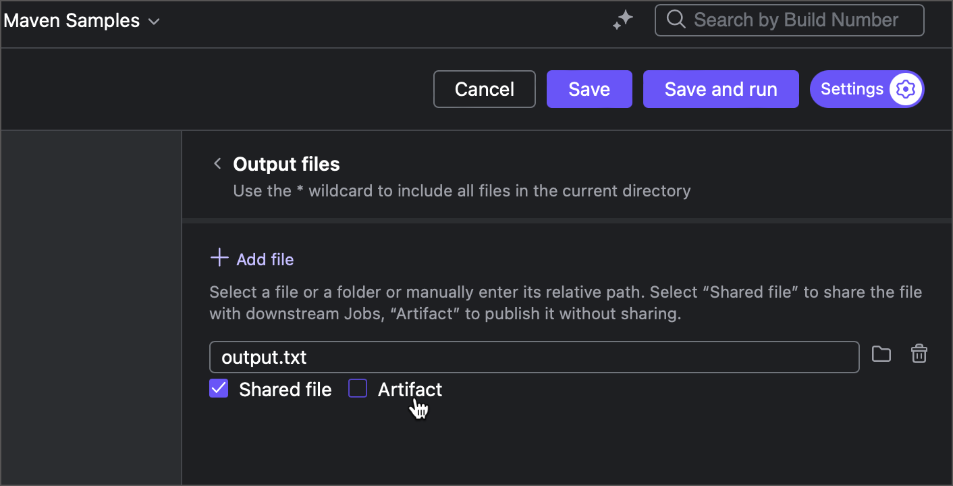
Task: Click the gear icon in the Settings button
Action: 906,88
